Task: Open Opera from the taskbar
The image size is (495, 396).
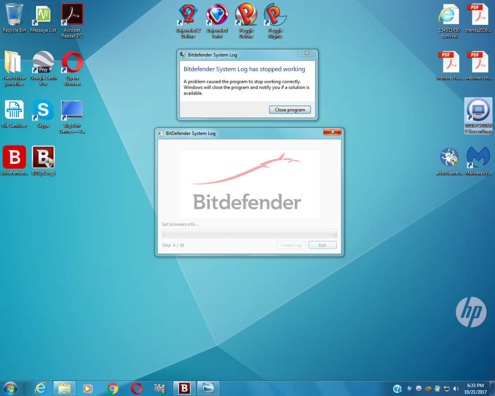Action: pyautogui.click(x=136, y=388)
